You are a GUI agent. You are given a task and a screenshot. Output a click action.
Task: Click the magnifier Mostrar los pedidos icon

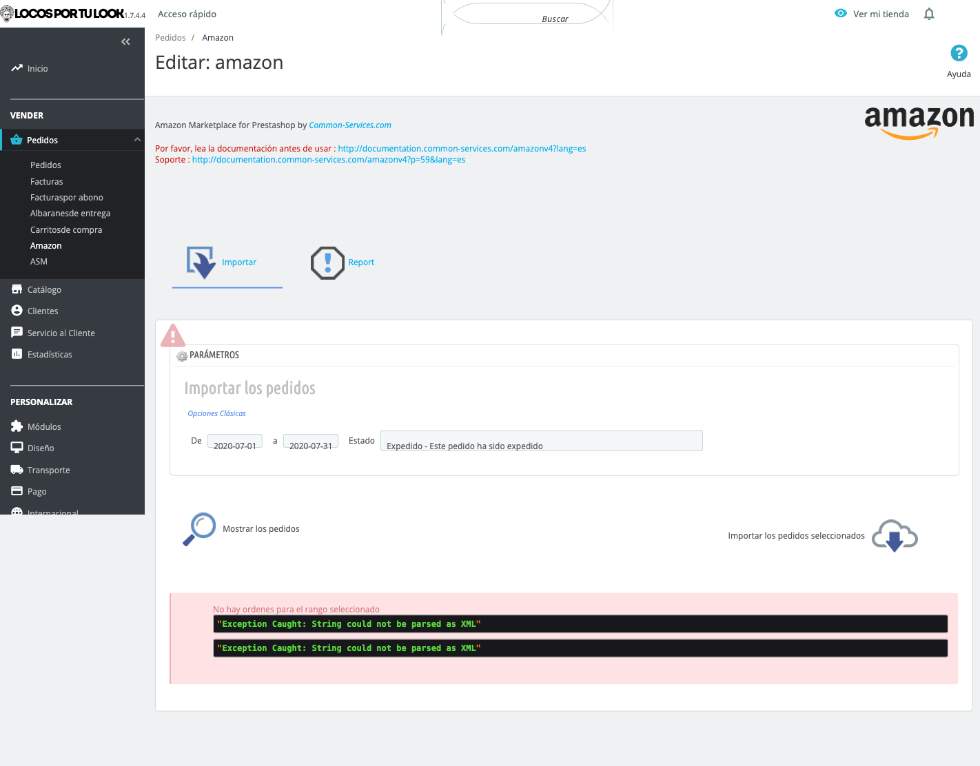(x=199, y=529)
